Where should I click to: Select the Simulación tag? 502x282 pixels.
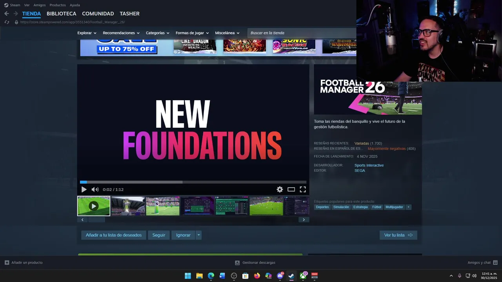[x=341, y=207]
